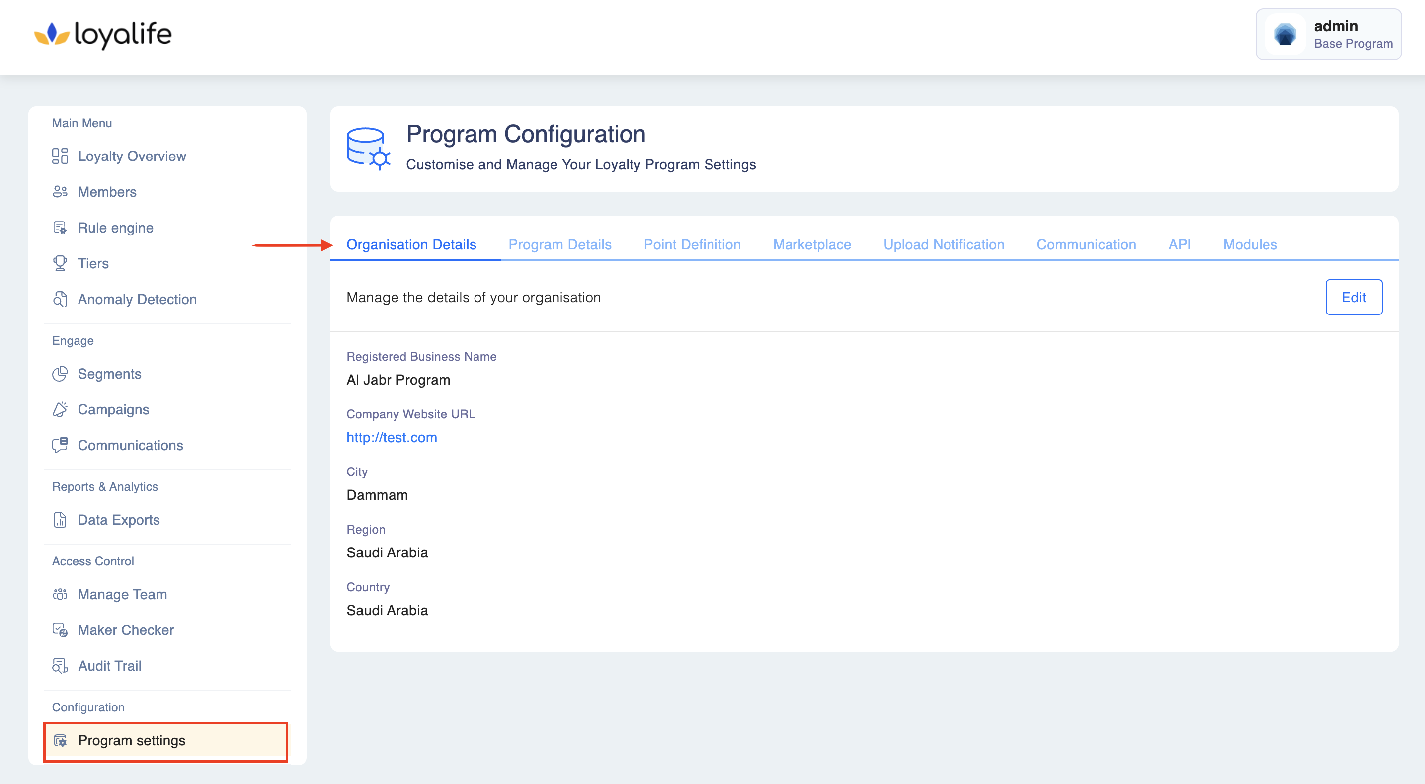Image resolution: width=1425 pixels, height=784 pixels.
Task: Open Segments via pie chart icon
Action: click(60, 374)
